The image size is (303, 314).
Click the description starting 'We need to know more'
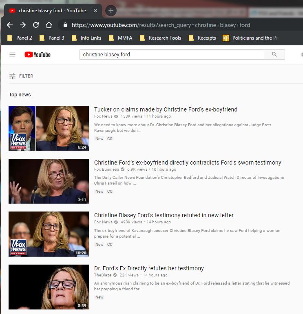click(x=183, y=127)
